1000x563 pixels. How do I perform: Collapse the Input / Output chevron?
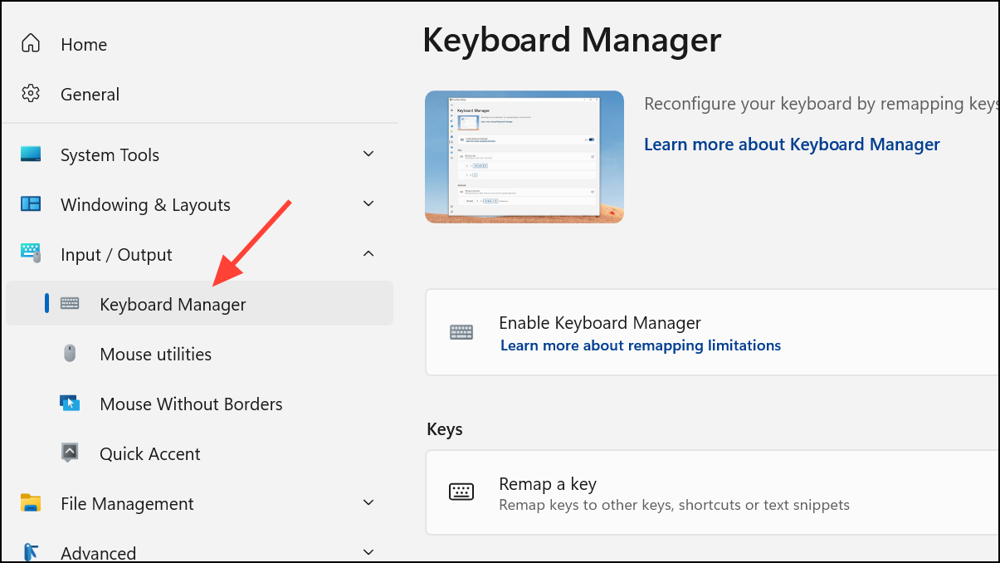(369, 254)
